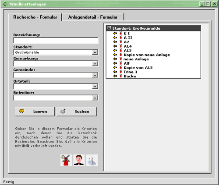
Task: Click the Suchen button
Action: pos(77,112)
